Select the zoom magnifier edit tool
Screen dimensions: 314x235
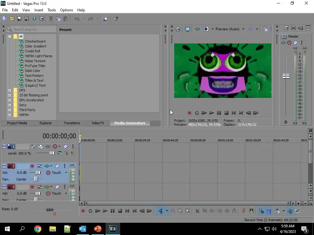187,211
